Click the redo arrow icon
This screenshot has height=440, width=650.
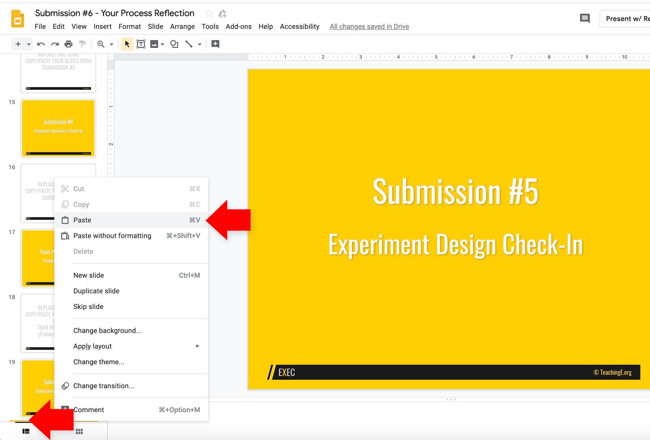[55, 44]
